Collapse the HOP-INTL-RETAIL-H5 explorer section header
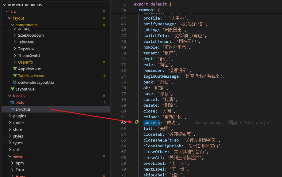This screenshot has height=177, width=282. (25, 5)
